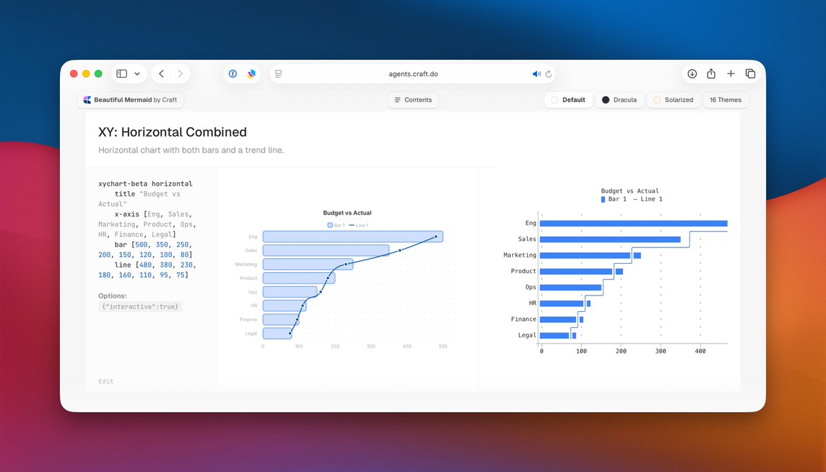Go back to the previous page
This screenshot has height=472, width=826.
click(161, 74)
